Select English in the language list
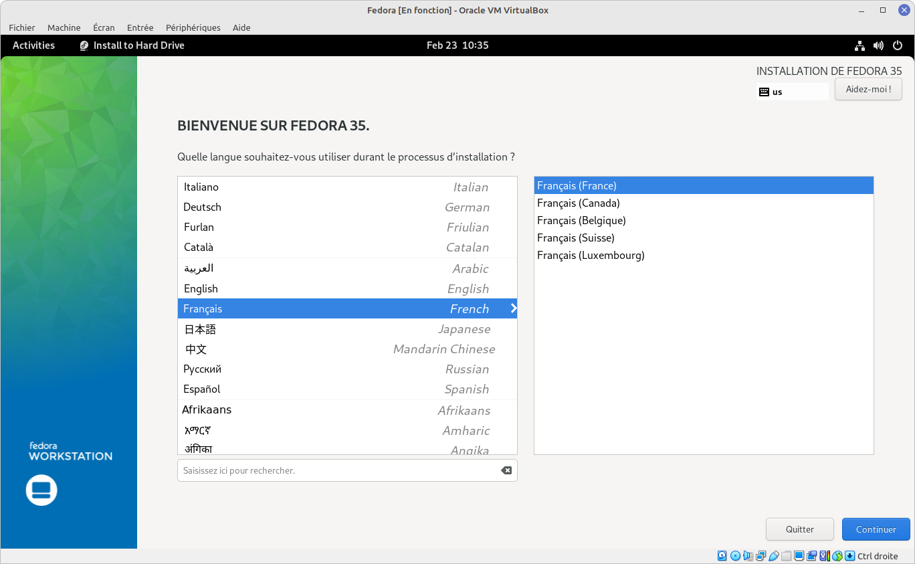 click(347, 288)
